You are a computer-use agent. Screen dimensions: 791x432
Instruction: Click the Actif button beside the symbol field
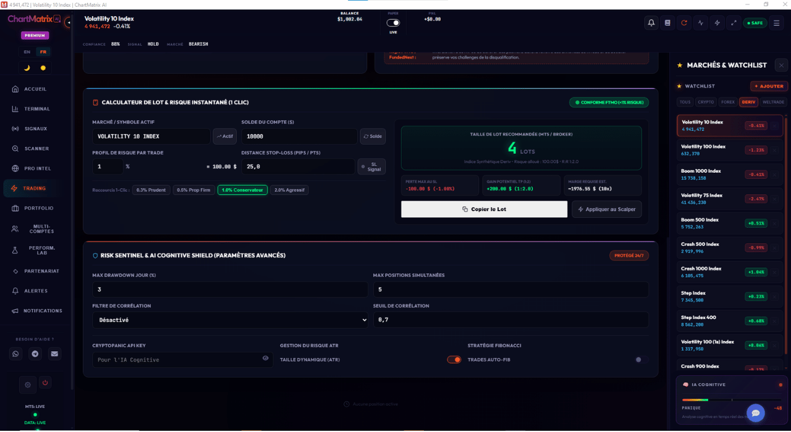click(225, 136)
